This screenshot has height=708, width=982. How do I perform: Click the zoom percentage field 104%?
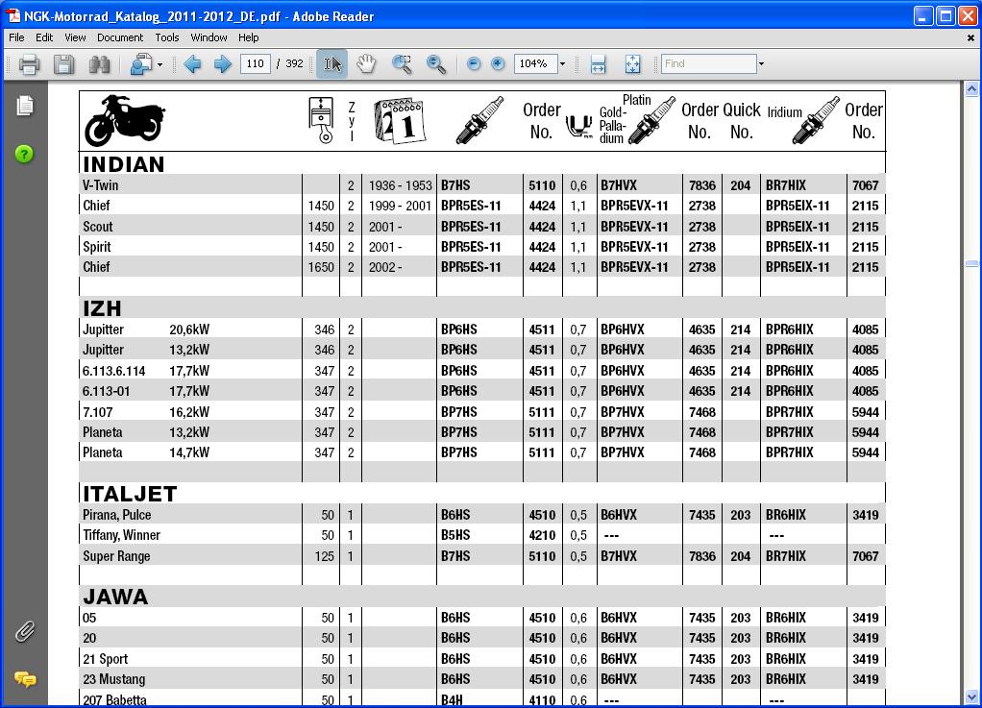pos(535,63)
